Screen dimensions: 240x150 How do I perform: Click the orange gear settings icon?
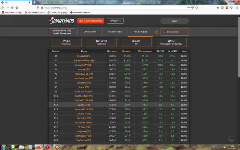click(x=157, y=32)
